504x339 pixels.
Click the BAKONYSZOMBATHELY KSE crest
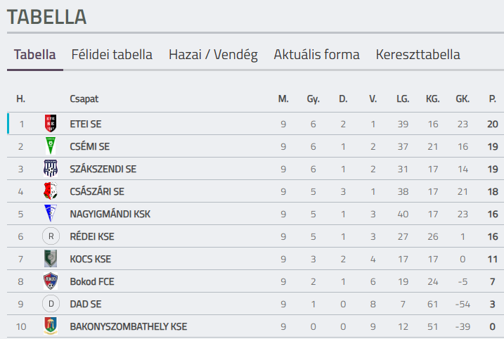coord(49,326)
